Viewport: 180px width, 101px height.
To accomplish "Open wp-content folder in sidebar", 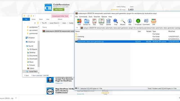I will [32, 30].
